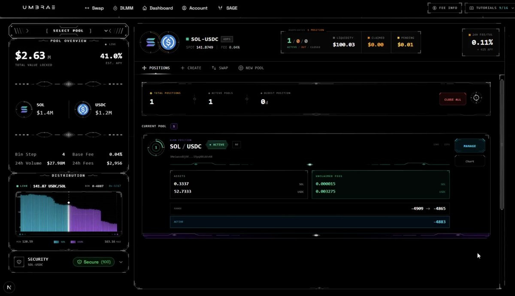This screenshot has height=296, width=515.
Task: Click the Security shield icon
Action: click(19, 262)
